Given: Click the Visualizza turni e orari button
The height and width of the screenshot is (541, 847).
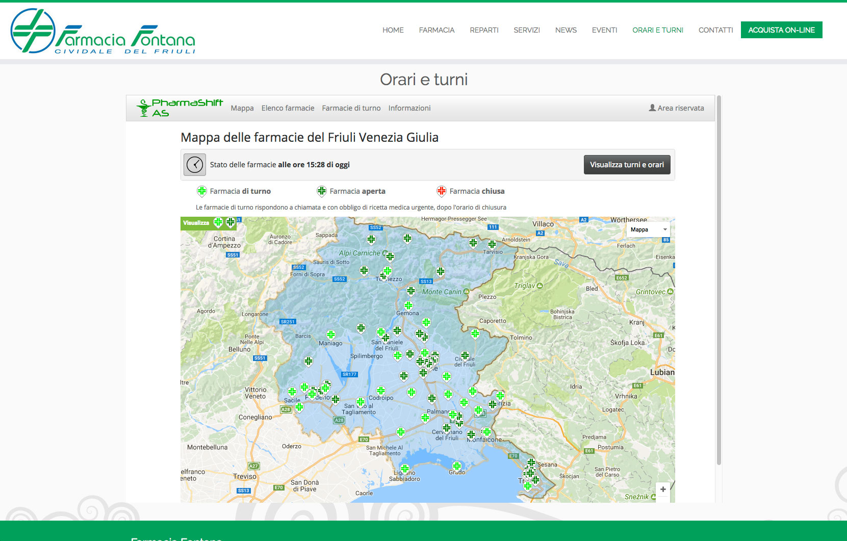Looking at the screenshot, I should [x=627, y=165].
